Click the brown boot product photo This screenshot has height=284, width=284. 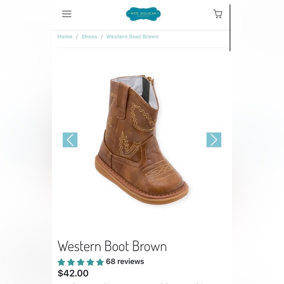[x=142, y=140]
